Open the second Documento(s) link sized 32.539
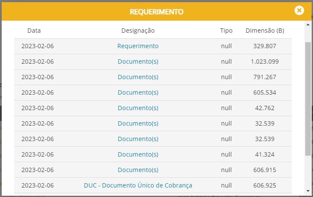 pyautogui.click(x=138, y=139)
